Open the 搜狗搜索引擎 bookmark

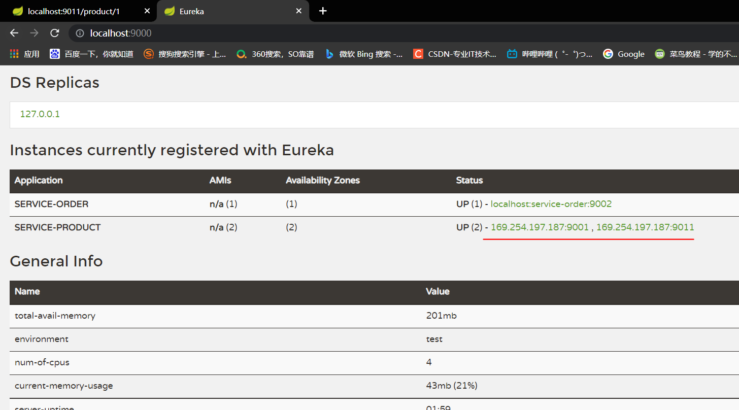coord(185,54)
